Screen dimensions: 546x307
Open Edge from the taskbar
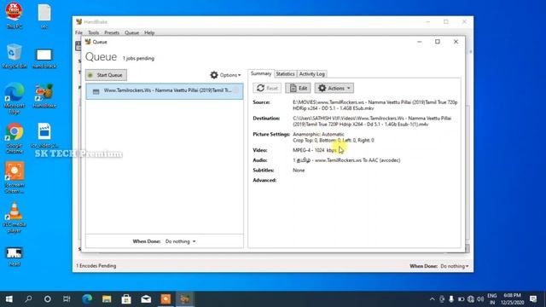click(87, 299)
